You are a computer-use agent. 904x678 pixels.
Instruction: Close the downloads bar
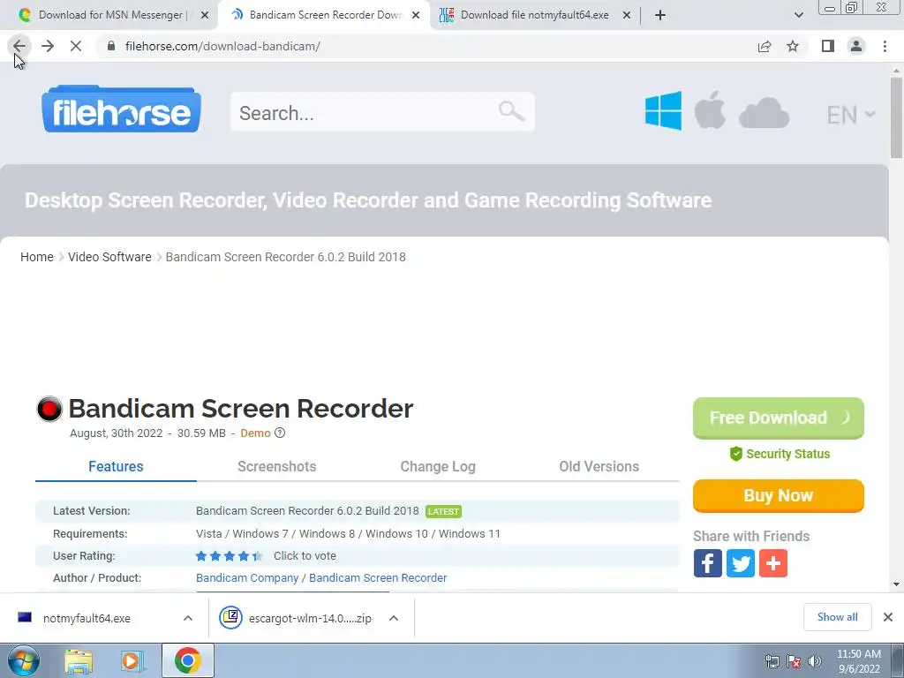tap(888, 617)
